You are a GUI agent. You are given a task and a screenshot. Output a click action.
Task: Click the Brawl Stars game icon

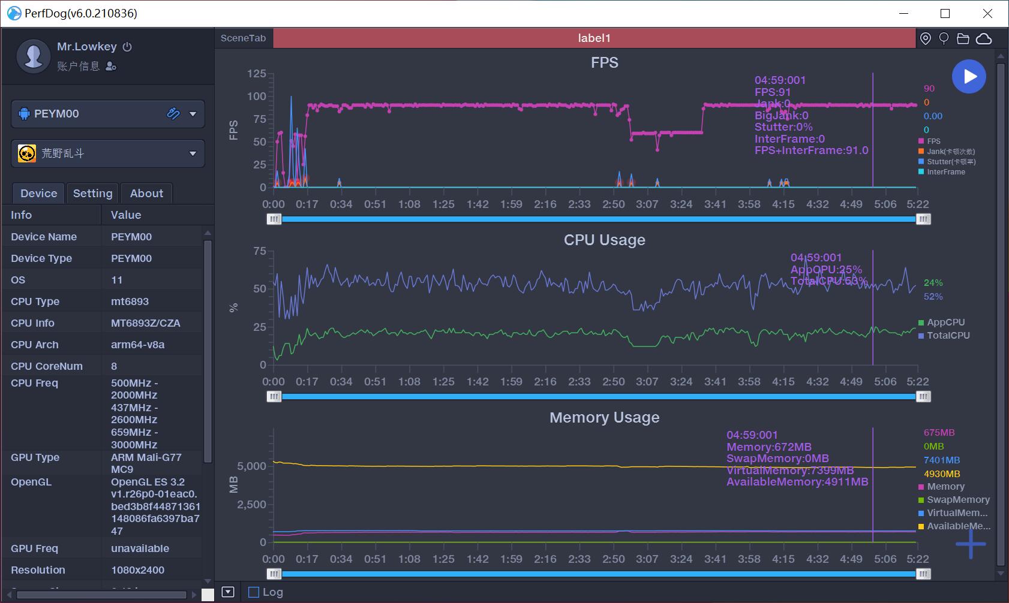(26, 153)
